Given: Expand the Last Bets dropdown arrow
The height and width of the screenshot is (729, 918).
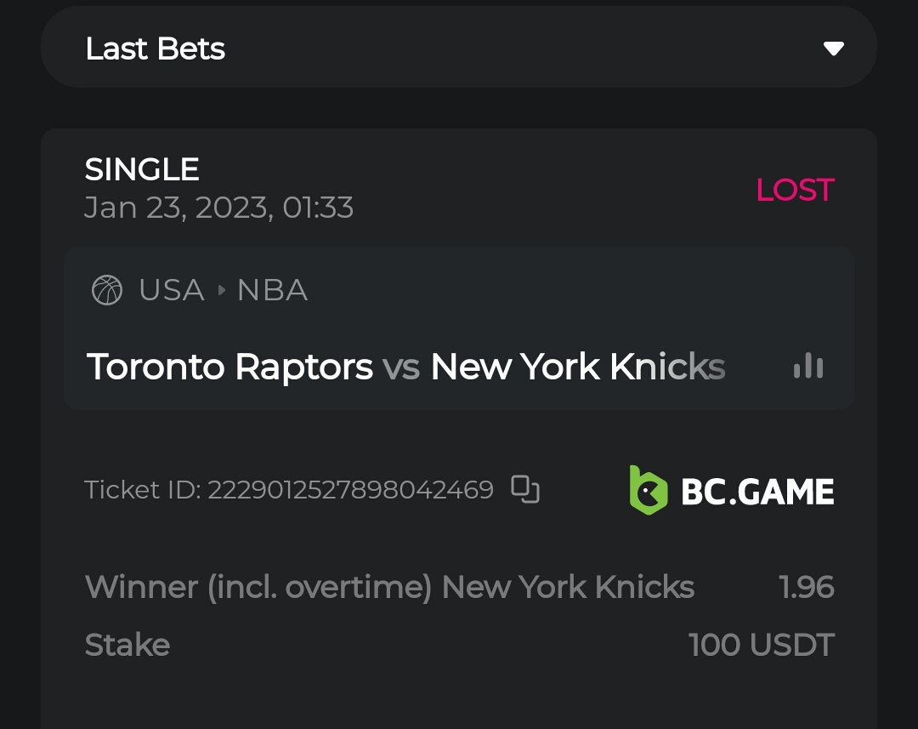Looking at the screenshot, I should click(x=833, y=48).
